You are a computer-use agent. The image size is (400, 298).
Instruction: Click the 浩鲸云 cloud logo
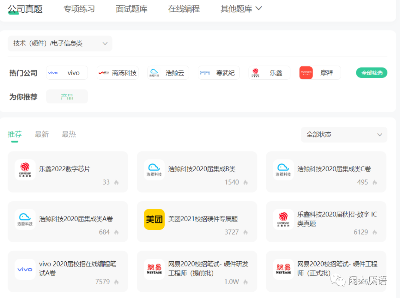[x=154, y=73]
